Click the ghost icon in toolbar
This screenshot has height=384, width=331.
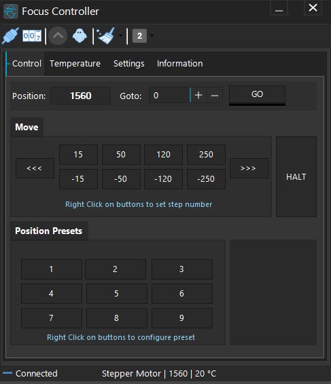80,36
